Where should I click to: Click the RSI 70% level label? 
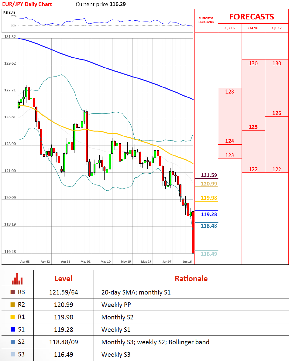(14, 16)
